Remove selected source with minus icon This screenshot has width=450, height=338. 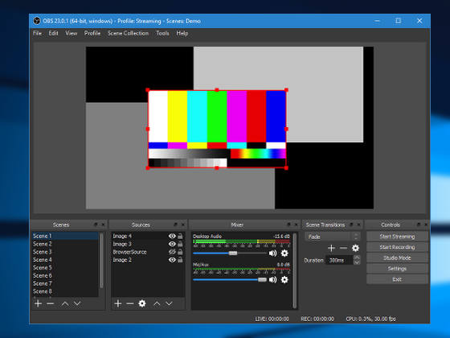coord(130,303)
